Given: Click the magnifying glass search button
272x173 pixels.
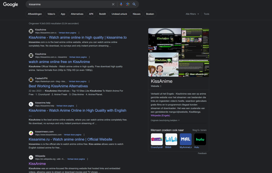Looking at the screenshot, I should pos(134,4).
